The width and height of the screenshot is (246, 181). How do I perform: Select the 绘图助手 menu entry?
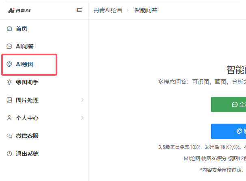[x=27, y=82]
